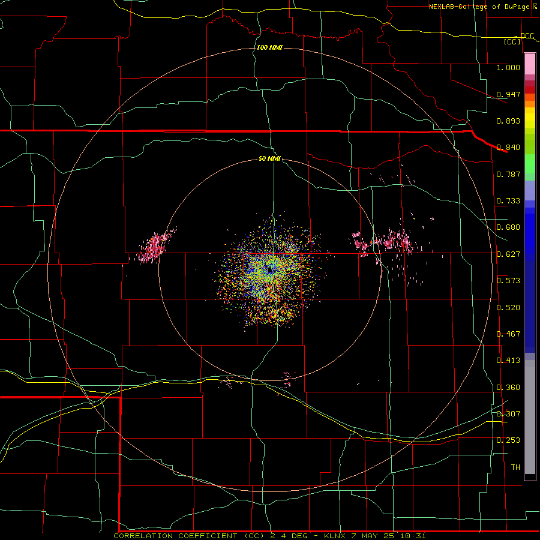Click the 0.627 scale value
The image size is (540, 540).
508,254
